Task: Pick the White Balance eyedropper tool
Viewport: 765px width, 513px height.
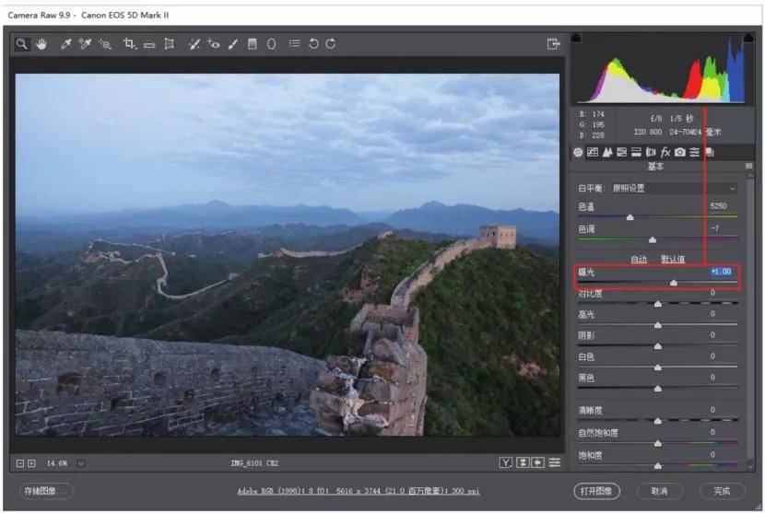Action: tap(65, 44)
